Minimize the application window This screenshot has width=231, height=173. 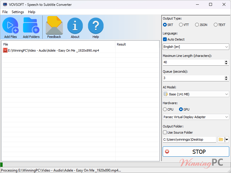pos(197,4)
